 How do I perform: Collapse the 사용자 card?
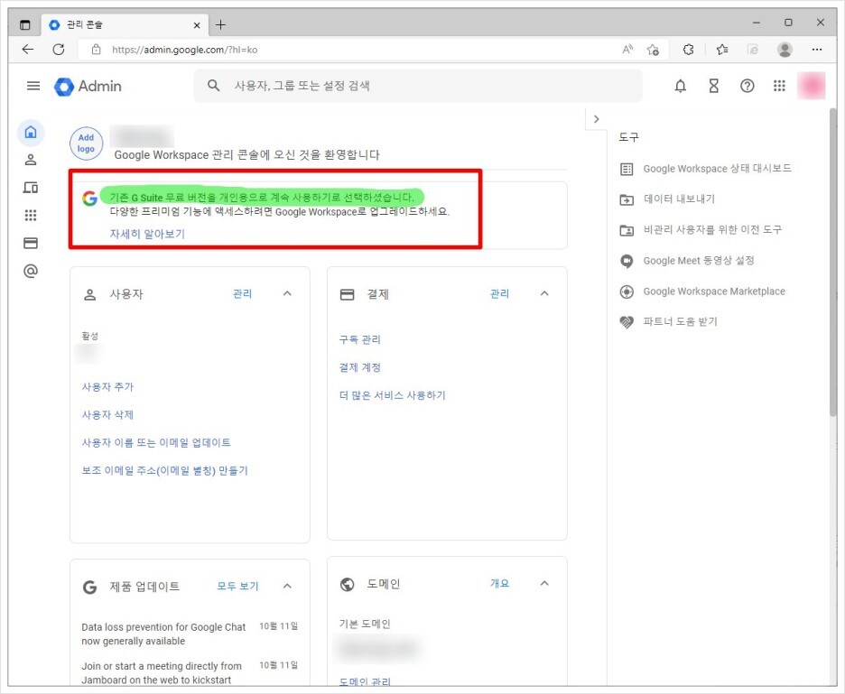287,293
